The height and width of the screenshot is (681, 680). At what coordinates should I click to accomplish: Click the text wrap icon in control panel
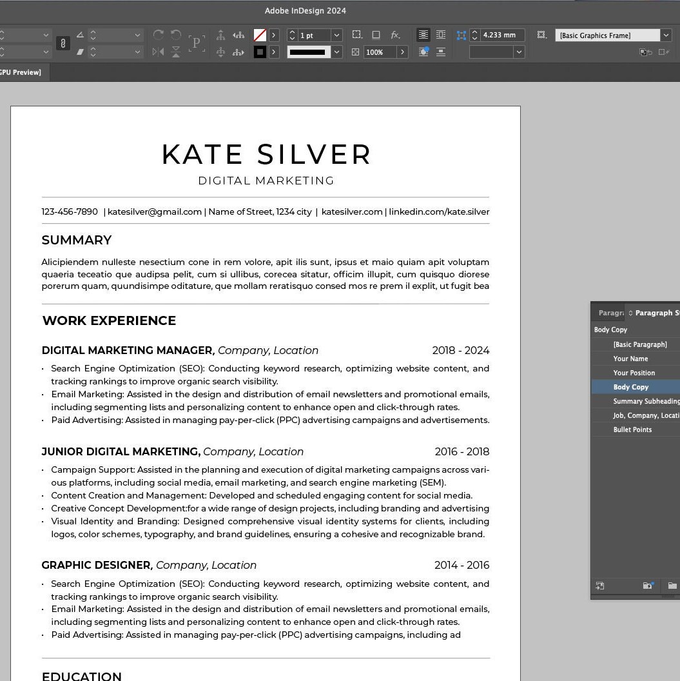pos(423,52)
